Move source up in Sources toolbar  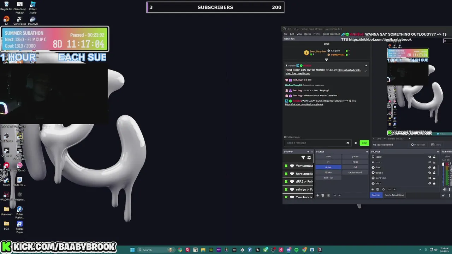click(389, 189)
